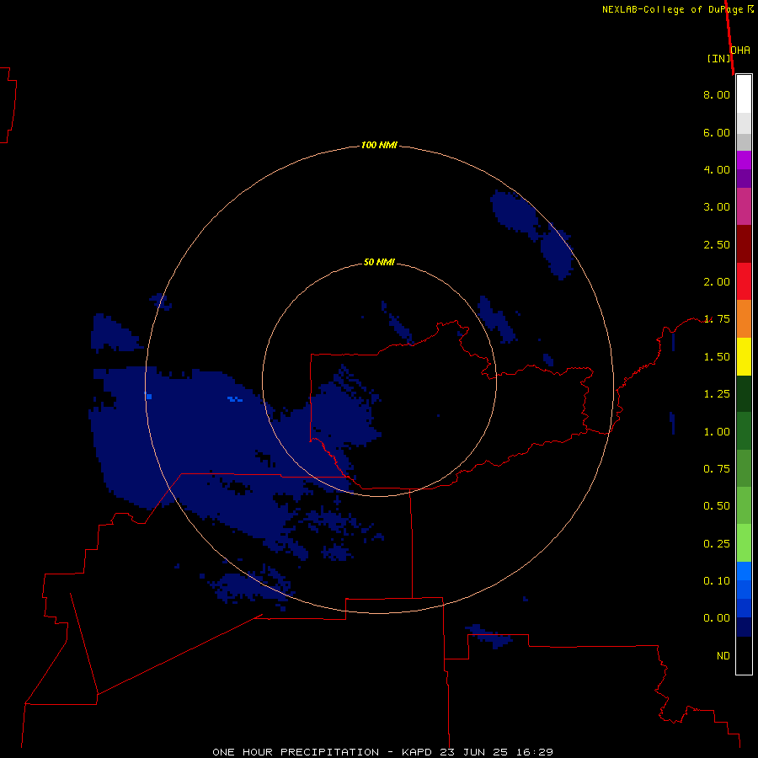Click the 0.00 legend value
The height and width of the screenshot is (758, 758).
click(x=717, y=618)
